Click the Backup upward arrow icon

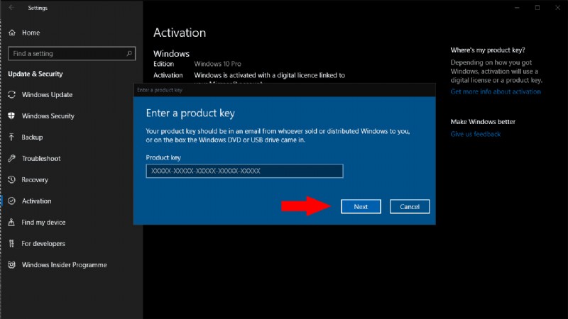[11, 137]
